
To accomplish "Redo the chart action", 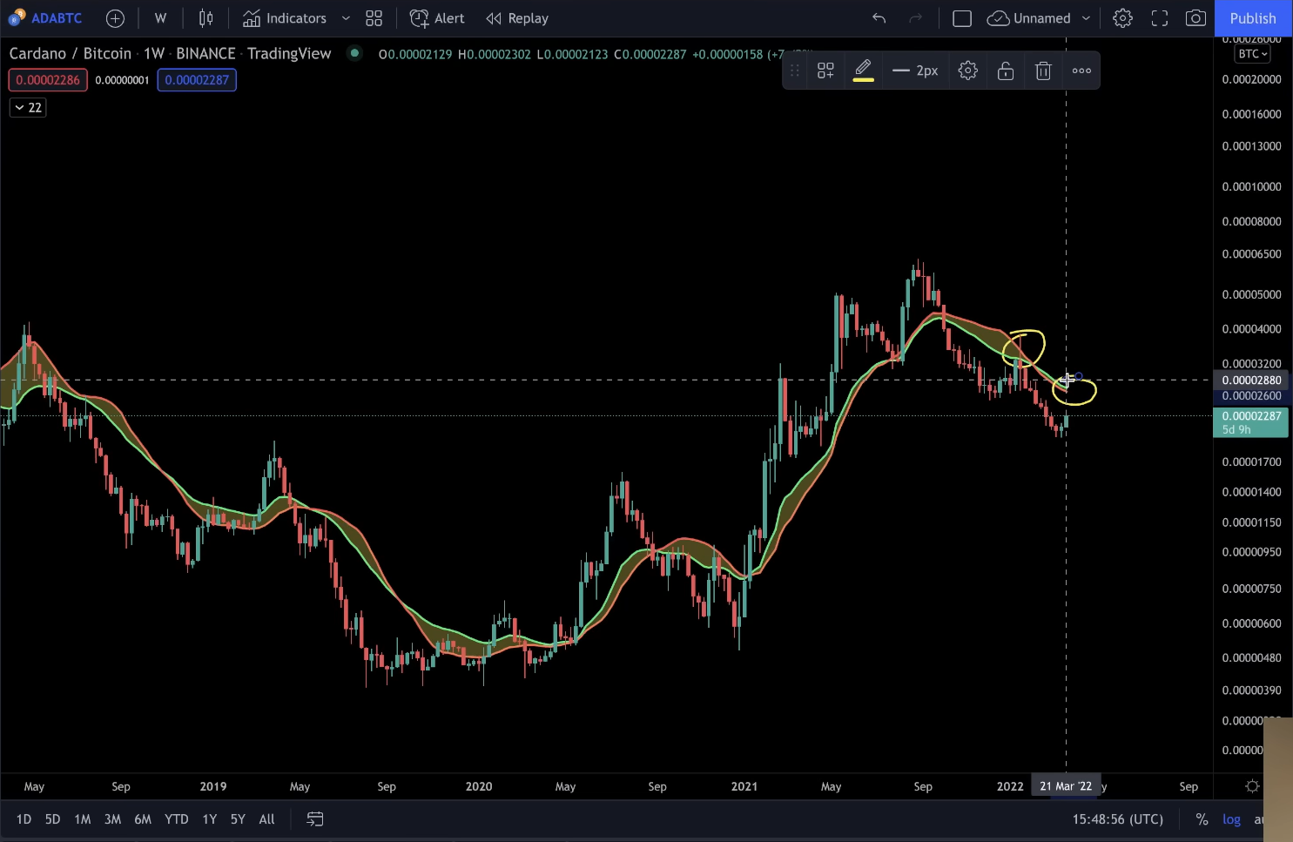I will click(915, 18).
